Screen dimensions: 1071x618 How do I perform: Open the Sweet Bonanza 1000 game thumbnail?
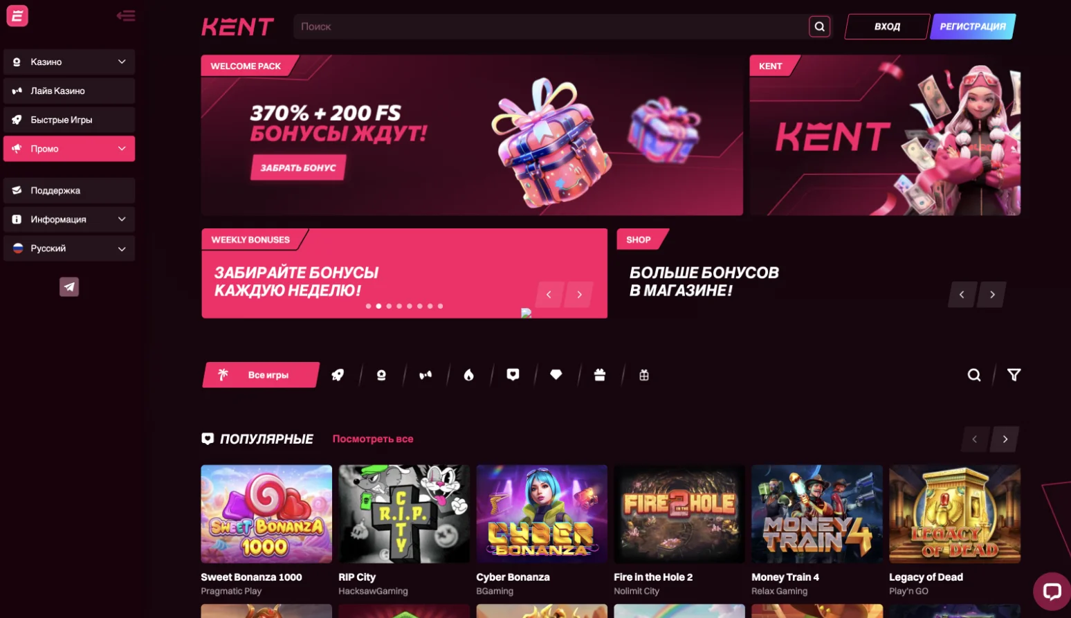point(266,514)
